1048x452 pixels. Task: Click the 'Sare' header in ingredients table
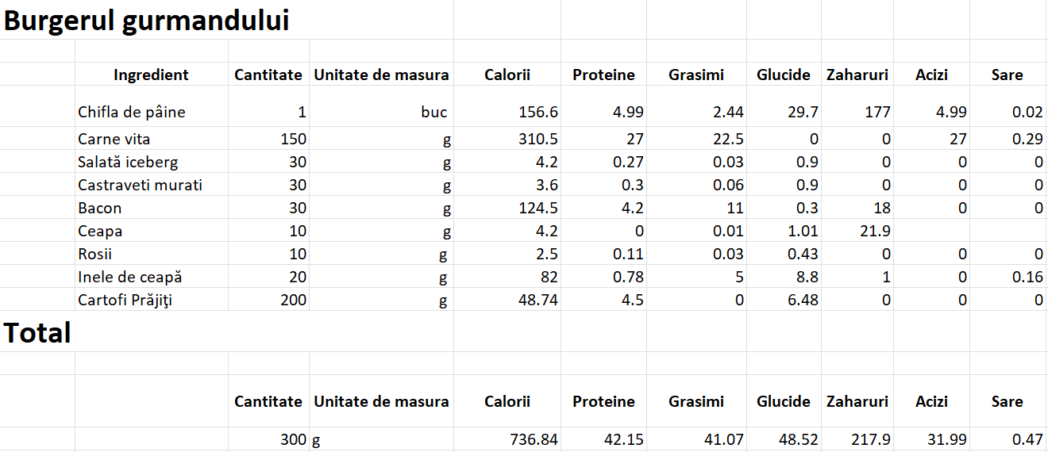(x=1007, y=75)
